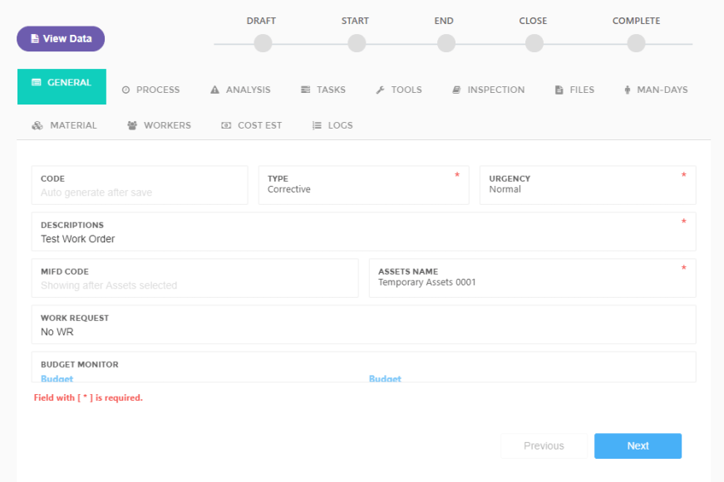Select the START step circle in progress tracker

[357, 43]
